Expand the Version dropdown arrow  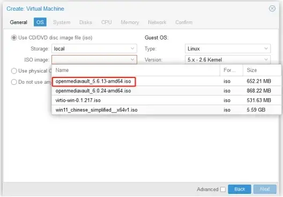(x=266, y=59)
